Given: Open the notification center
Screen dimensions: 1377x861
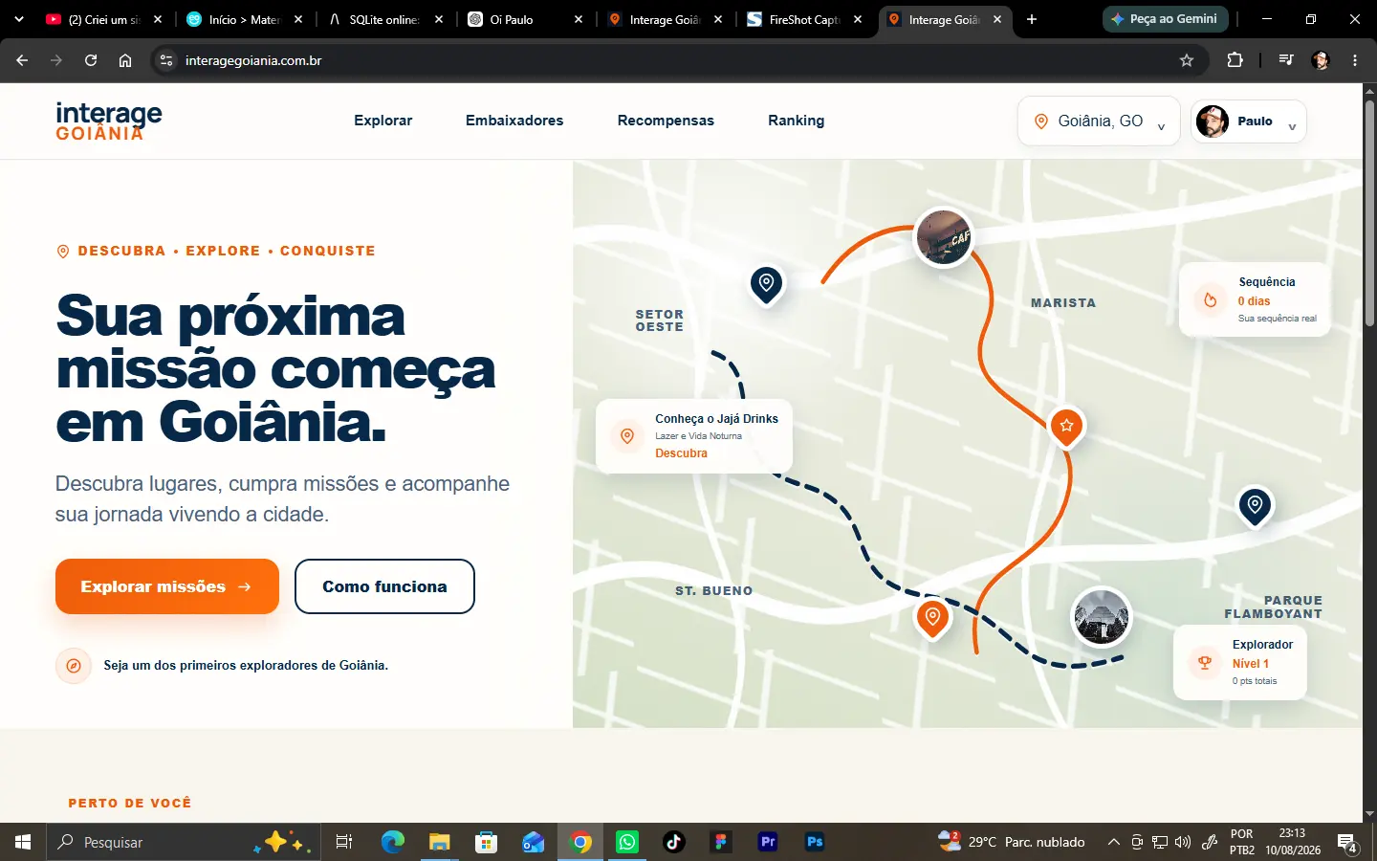Looking at the screenshot, I should point(1347,842).
